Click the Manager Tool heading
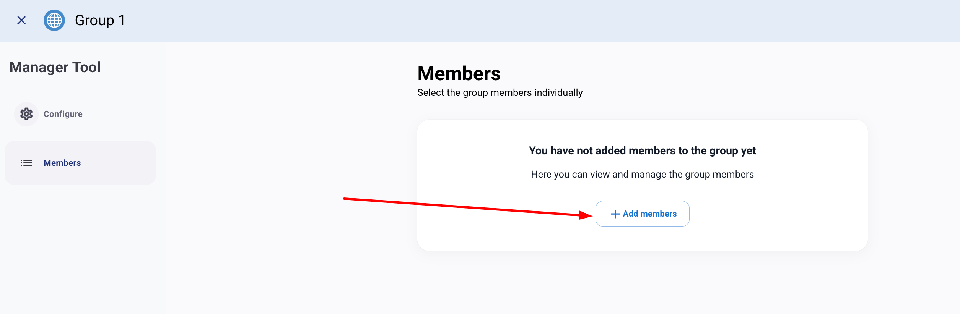This screenshot has height=314, width=960. tap(55, 67)
